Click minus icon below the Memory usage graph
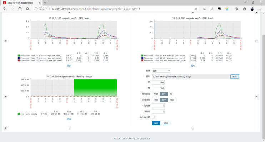265x142 pixels. coord(69,128)
